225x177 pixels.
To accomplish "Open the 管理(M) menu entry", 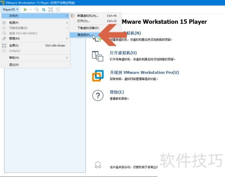I will [35, 39].
